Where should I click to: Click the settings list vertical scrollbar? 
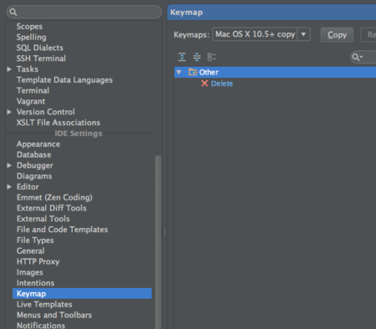(158, 242)
